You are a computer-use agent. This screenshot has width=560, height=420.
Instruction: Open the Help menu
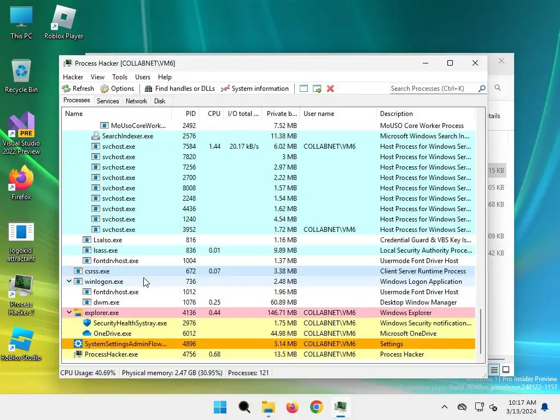(x=165, y=77)
